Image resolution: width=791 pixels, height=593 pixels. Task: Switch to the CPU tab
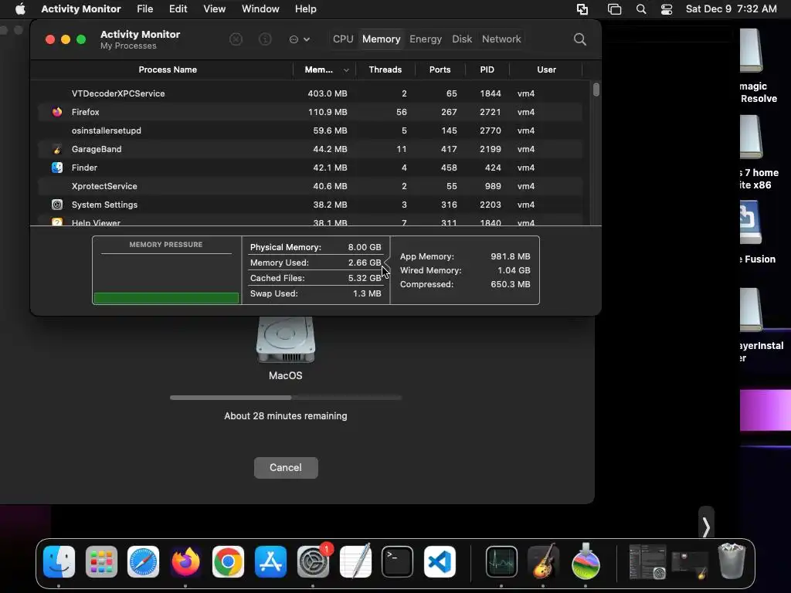click(x=343, y=39)
